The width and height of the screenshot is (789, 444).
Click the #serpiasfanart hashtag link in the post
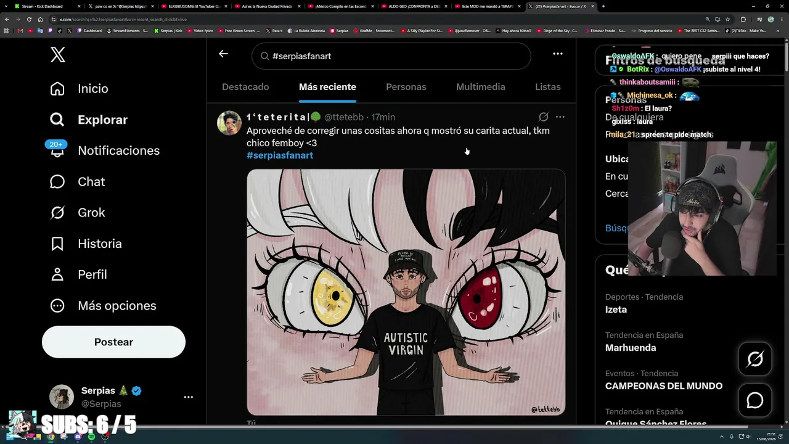point(280,155)
